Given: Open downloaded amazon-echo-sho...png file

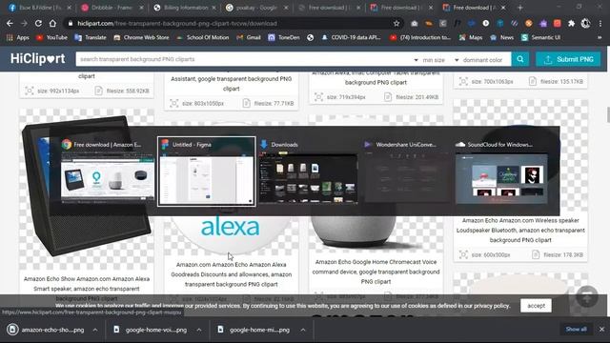Looking at the screenshot, I should pos(48,330).
